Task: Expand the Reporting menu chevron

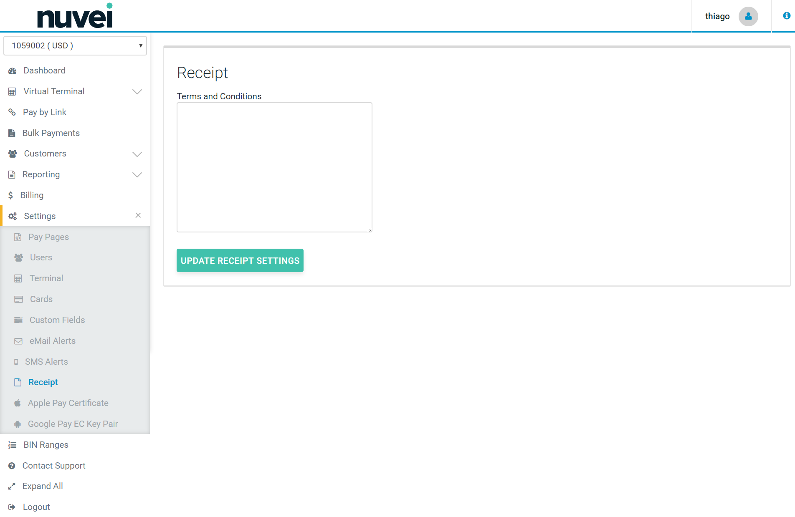Action: [137, 174]
